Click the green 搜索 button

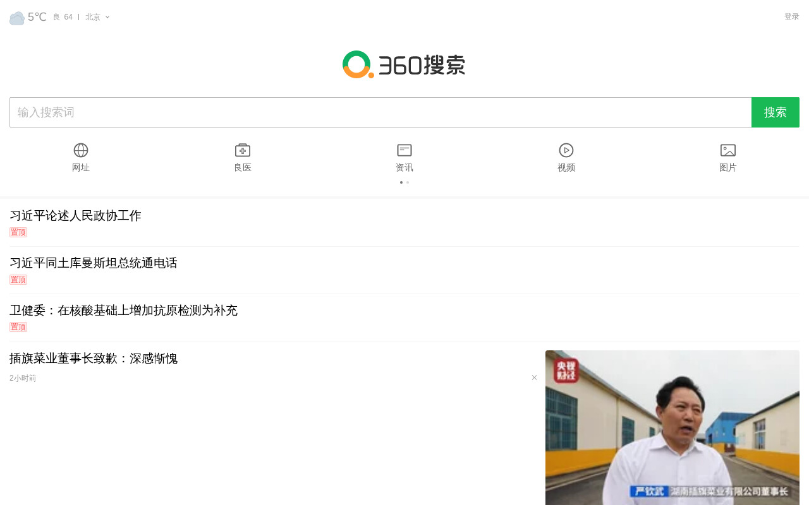776,112
